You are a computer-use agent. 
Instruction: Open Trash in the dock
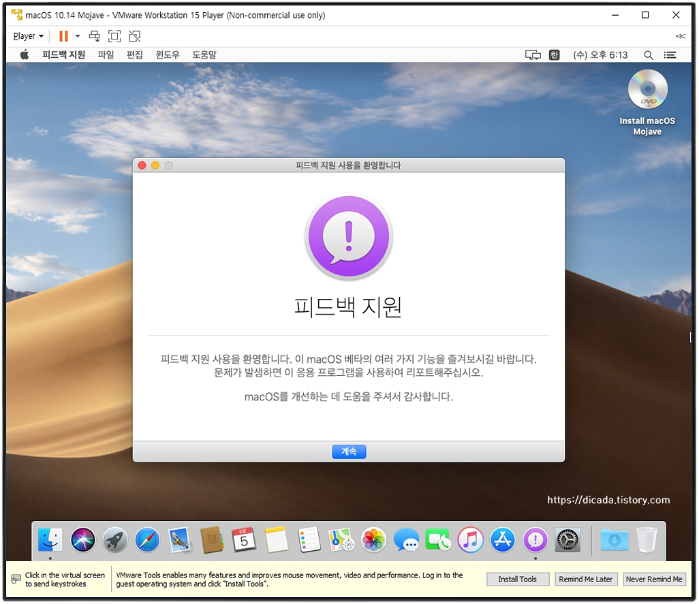click(647, 540)
